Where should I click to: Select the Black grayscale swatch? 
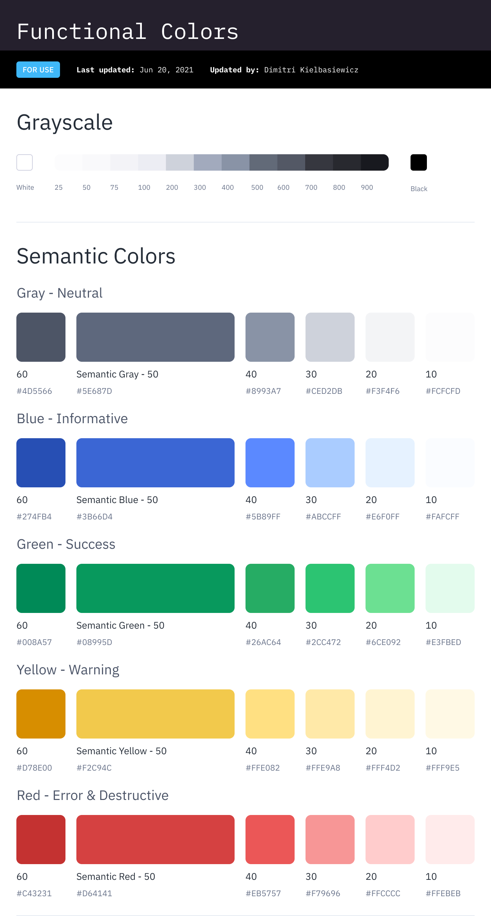click(x=418, y=162)
